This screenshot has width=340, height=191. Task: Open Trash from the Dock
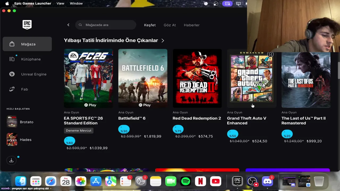319,181
